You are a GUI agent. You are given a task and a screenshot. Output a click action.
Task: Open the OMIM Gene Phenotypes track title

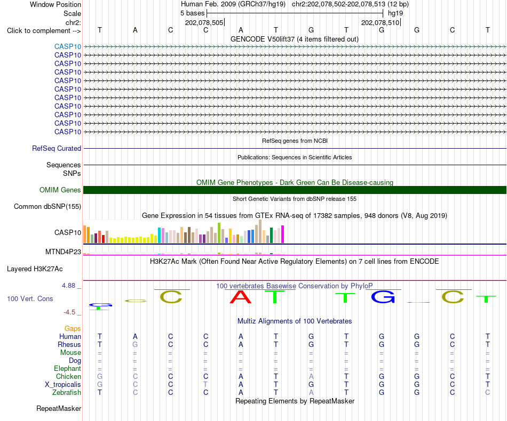[x=295, y=182]
